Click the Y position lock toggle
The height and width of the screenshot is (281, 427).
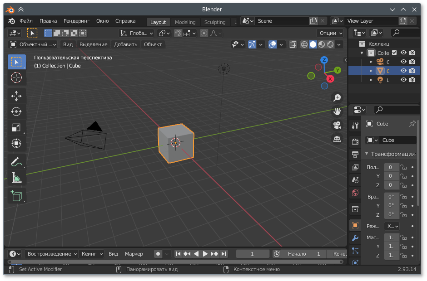[404, 176]
